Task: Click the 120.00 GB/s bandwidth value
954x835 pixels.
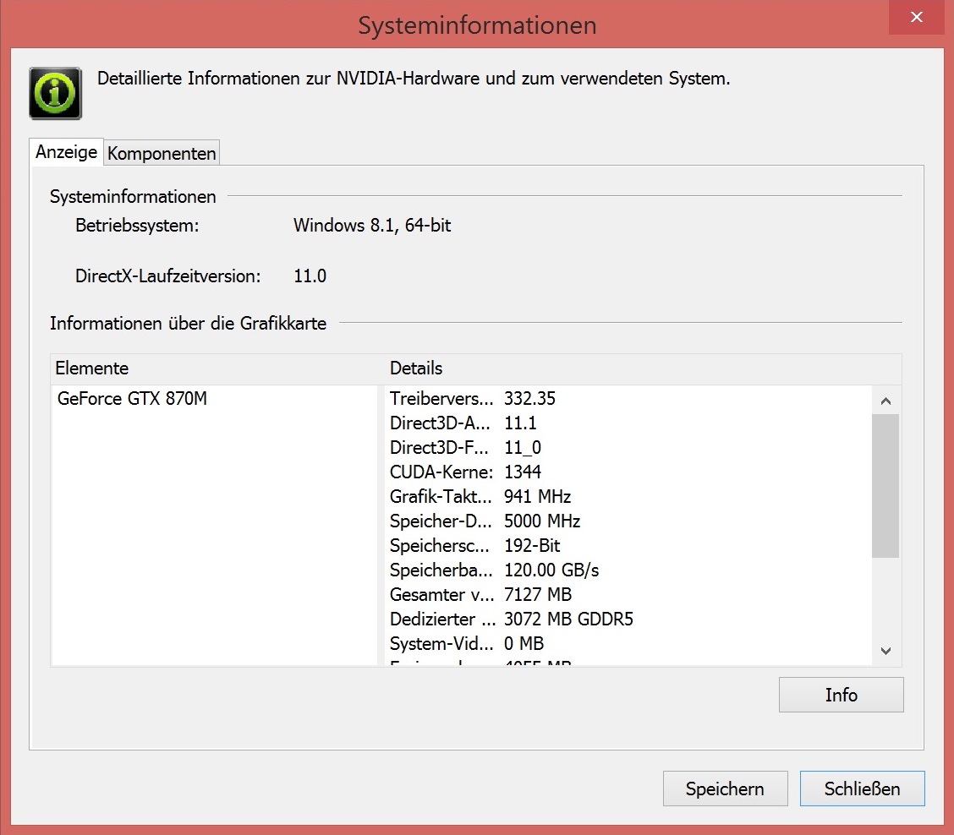Action: [551, 570]
